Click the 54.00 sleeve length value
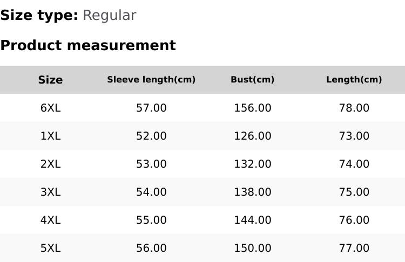This screenshot has height=262, width=405. (151, 192)
